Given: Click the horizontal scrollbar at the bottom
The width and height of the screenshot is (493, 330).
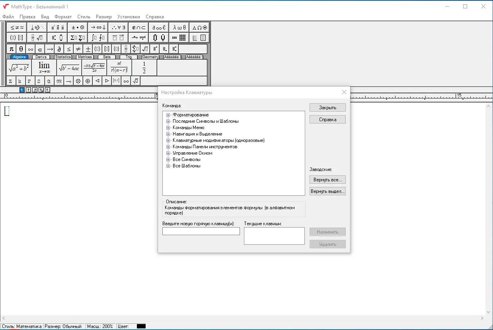Looking at the screenshot, I should 243,319.
